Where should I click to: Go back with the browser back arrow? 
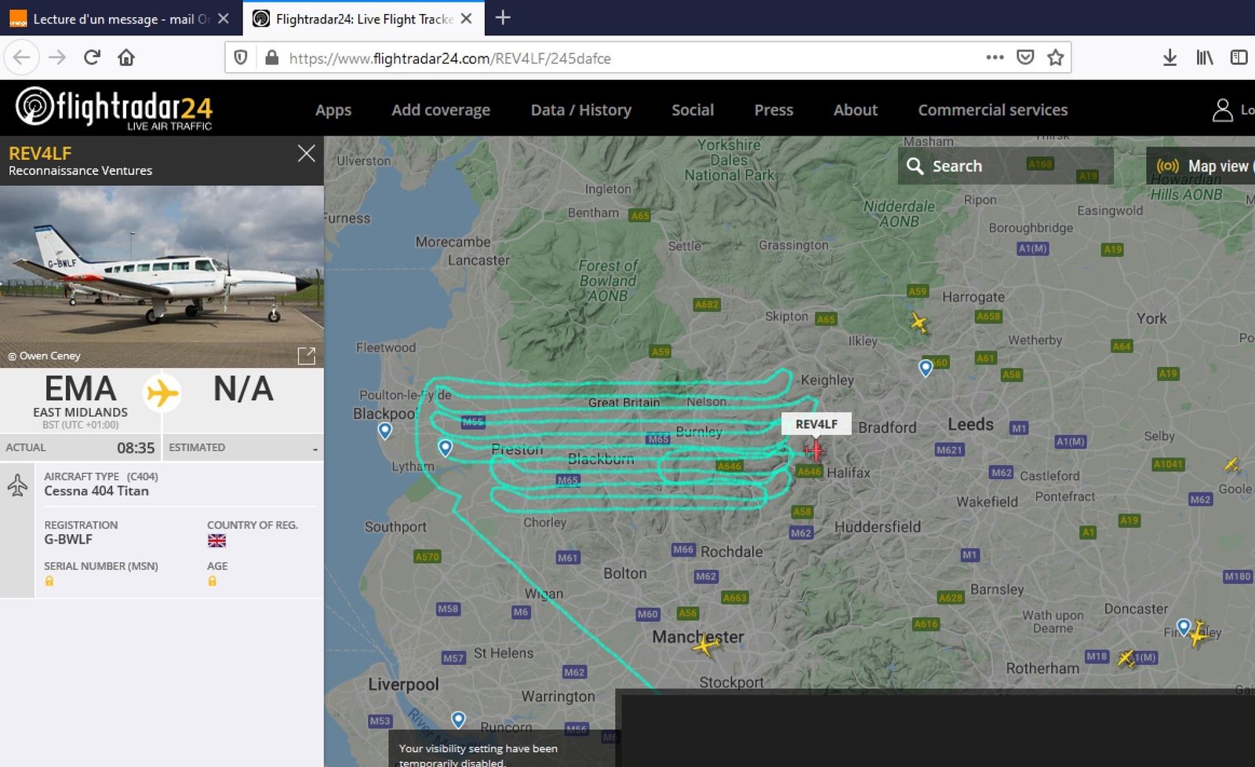22,57
